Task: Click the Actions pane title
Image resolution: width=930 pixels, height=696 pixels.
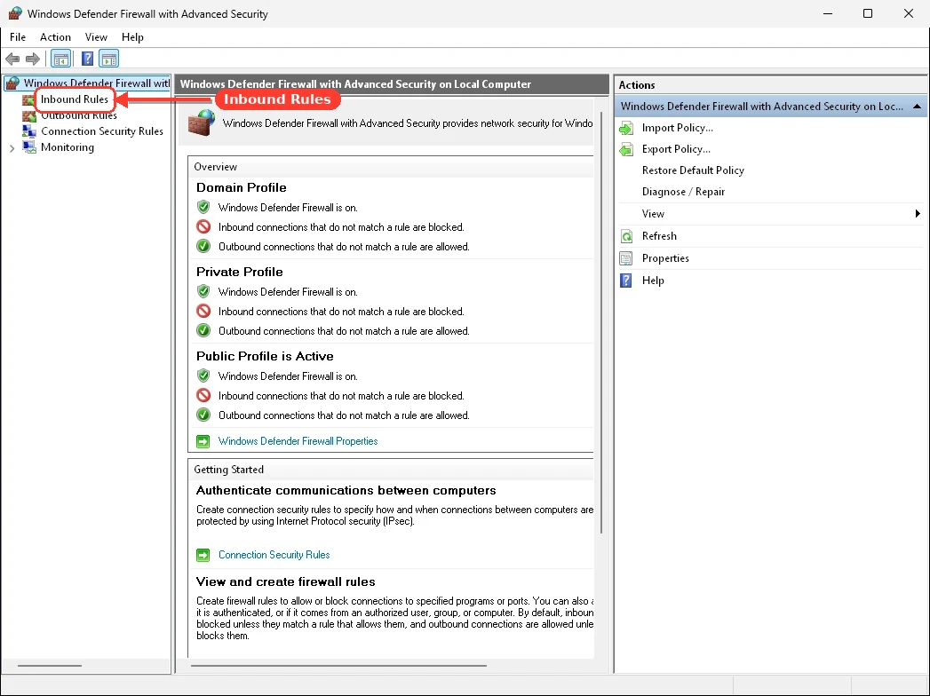Action: click(637, 84)
